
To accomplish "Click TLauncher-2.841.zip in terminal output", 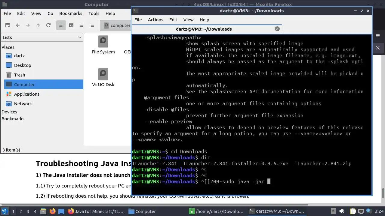I will pyautogui.click(x=323, y=163).
